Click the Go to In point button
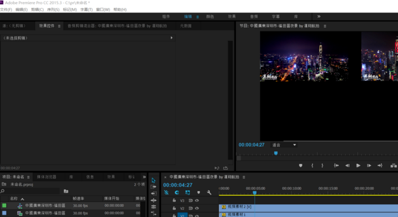 pos(336,165)
